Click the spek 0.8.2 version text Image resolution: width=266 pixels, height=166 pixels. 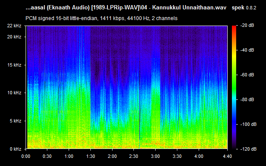point(244,8)
